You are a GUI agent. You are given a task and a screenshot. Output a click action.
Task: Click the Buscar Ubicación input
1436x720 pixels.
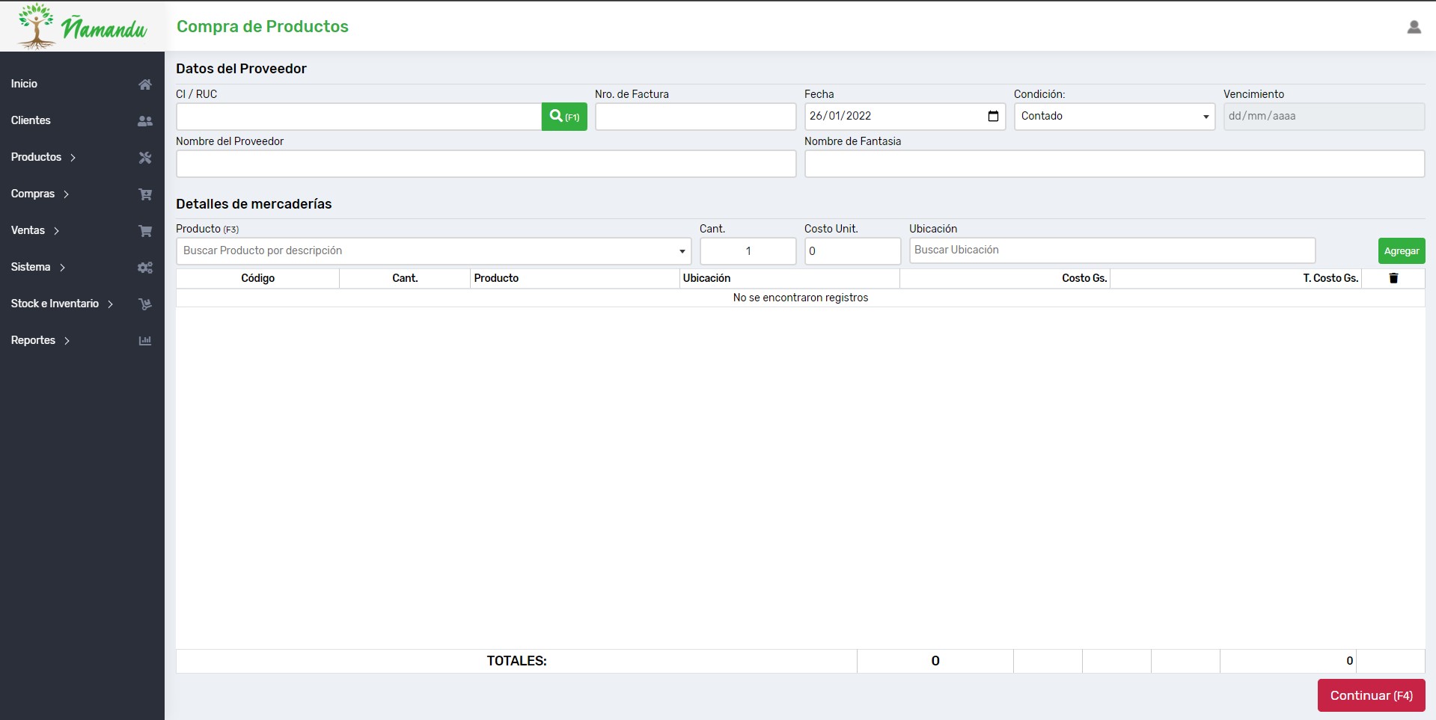(1111, 250)
